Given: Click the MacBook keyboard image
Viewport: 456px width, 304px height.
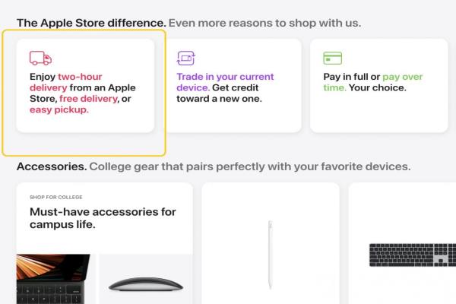Looking at the screenshot, I should 53,279.
